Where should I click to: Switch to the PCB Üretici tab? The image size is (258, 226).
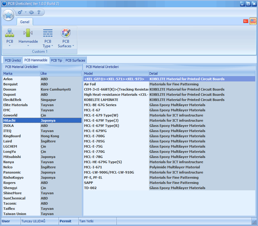point(13,60)
